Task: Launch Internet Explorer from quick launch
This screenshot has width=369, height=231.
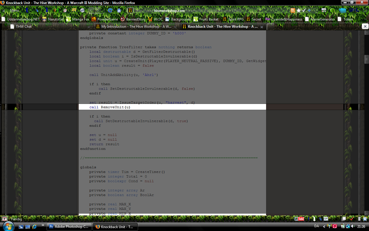Action: [35, 227]
